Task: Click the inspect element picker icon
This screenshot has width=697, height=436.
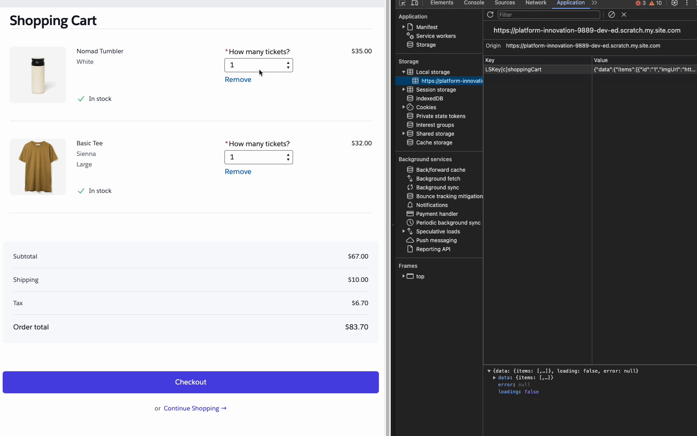Action: click(x=402, y=3)
